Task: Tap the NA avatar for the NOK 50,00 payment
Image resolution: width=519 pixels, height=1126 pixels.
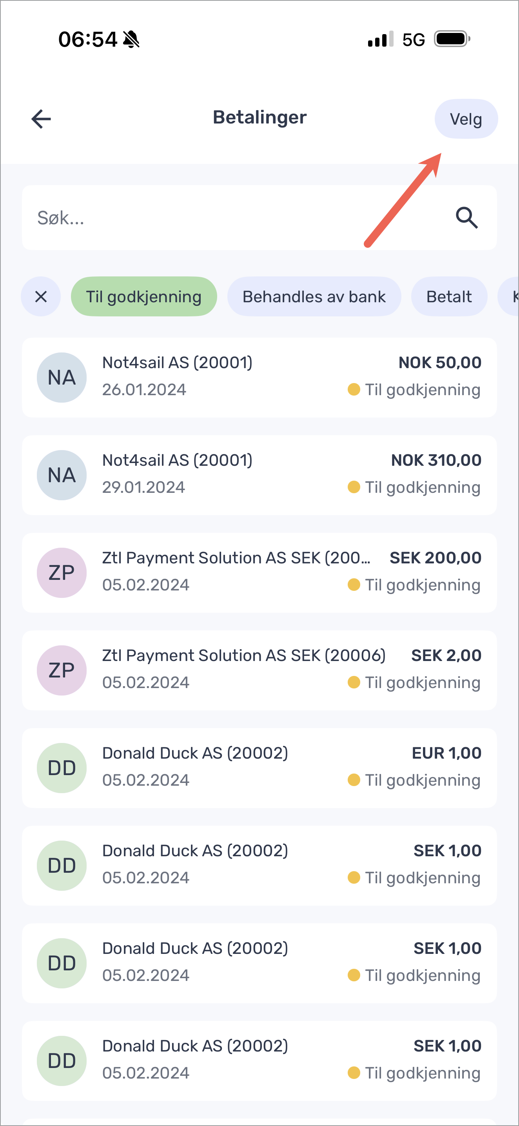Action: pos(62,378)
